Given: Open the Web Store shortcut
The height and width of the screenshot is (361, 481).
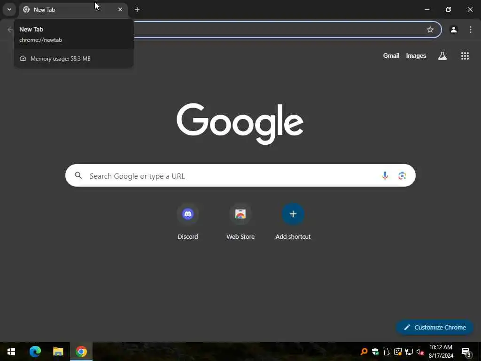Looking at the screenshot, I should [240, 221].
